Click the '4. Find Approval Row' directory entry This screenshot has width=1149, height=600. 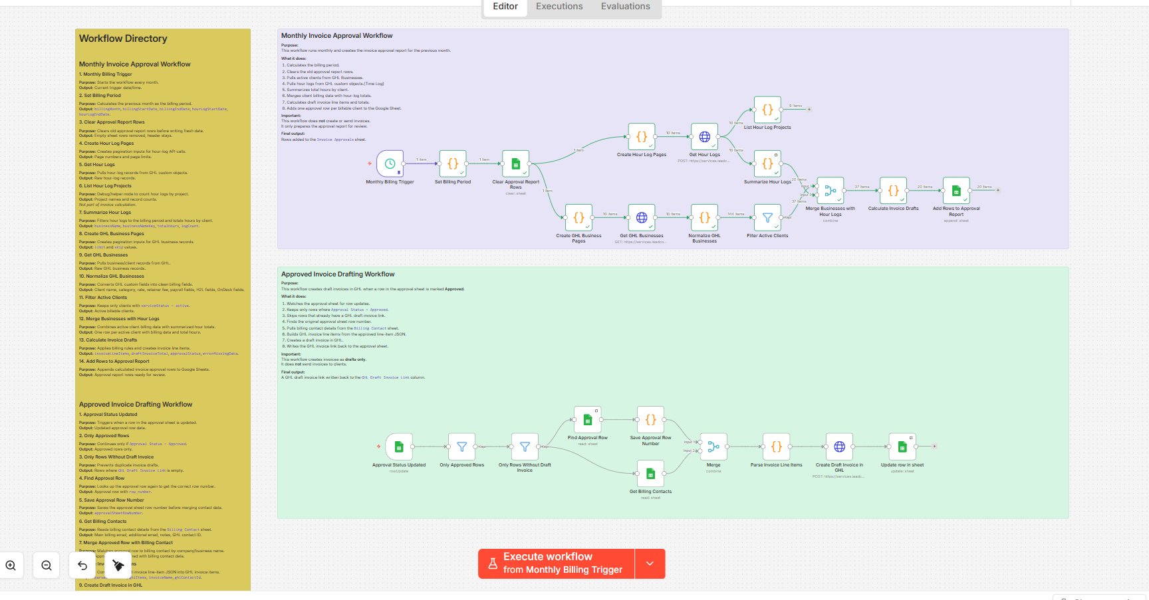(x=102, y=478)
